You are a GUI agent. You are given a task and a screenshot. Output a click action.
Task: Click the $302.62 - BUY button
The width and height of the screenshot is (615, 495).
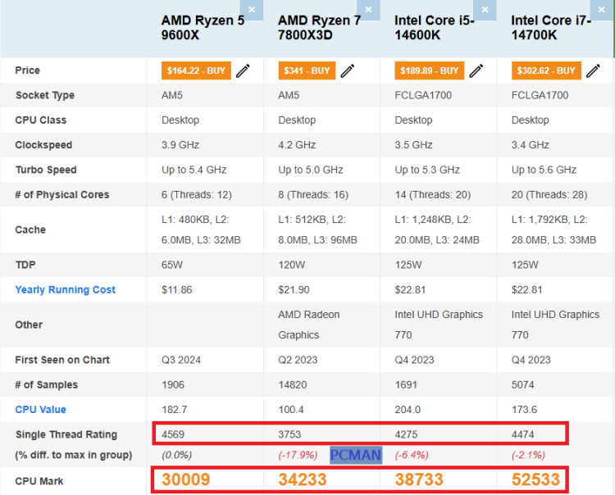[546, 70]
